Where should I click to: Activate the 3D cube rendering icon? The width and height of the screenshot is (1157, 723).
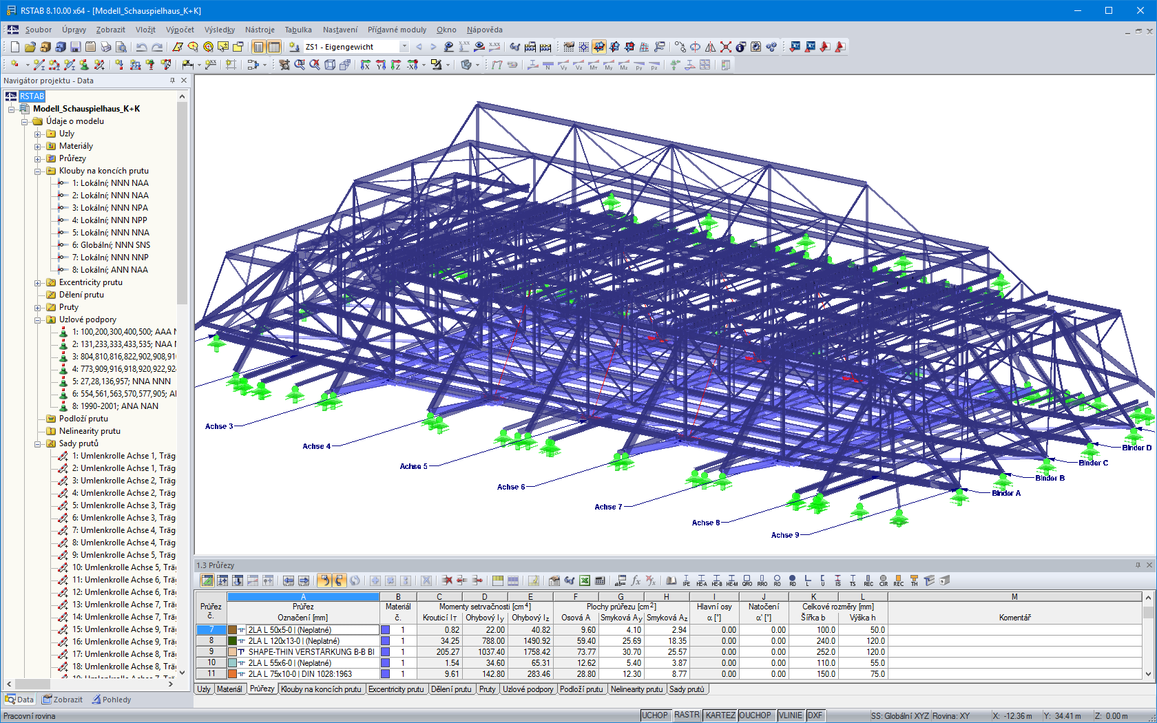click(331, 64)
